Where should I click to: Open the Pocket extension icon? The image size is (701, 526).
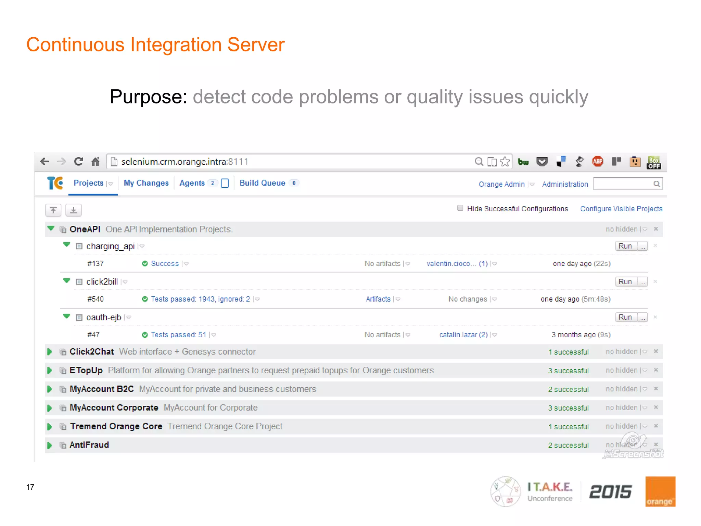pyautogui.click(x=542, y=161)
